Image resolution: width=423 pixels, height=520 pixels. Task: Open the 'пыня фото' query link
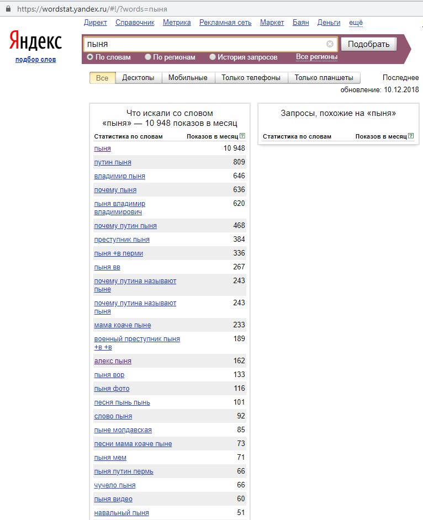(112, 389)
